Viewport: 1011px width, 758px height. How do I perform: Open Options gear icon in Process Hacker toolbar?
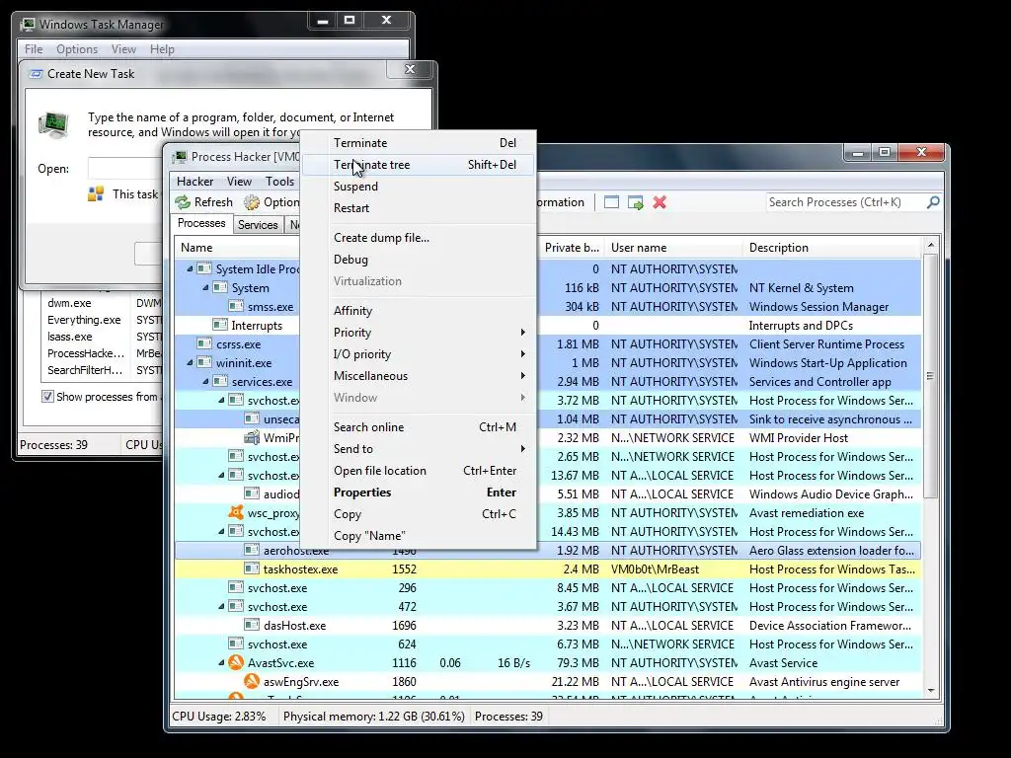click(x=252, y=202)
